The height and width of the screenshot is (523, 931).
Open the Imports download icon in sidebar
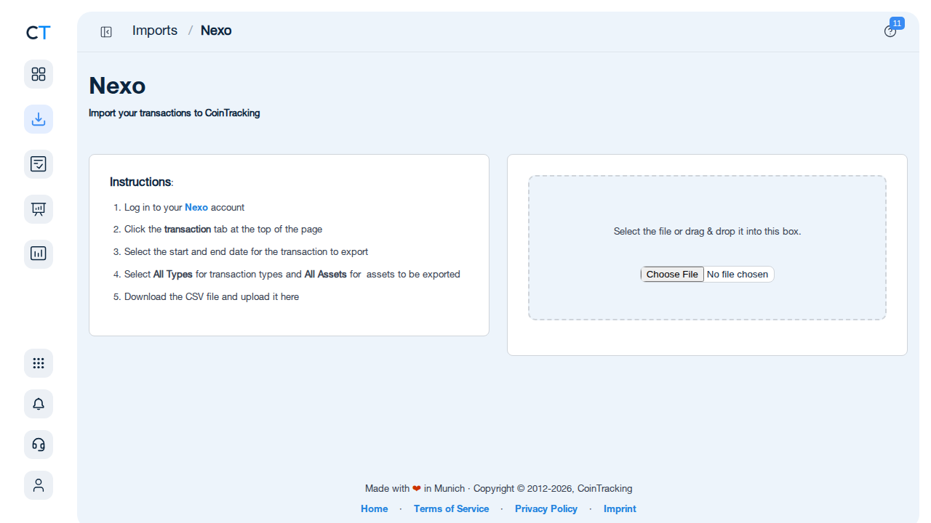39,119
